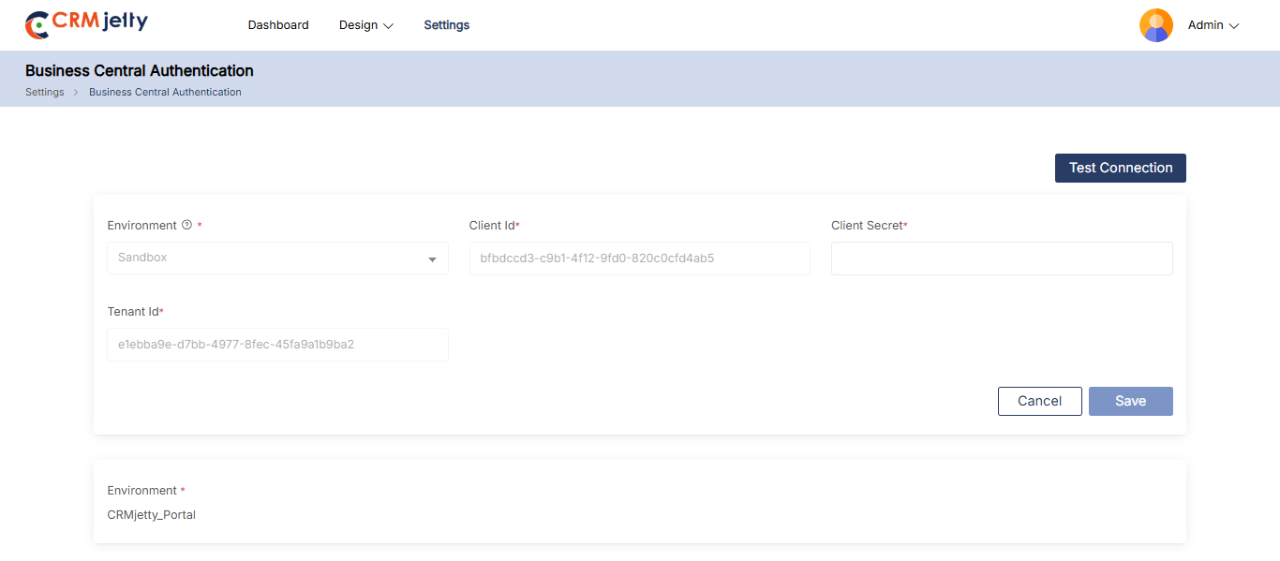Open Settings in the top navigation
Image resolution: width=1280 pixels, height=561 pixels.
coord(446,25)
